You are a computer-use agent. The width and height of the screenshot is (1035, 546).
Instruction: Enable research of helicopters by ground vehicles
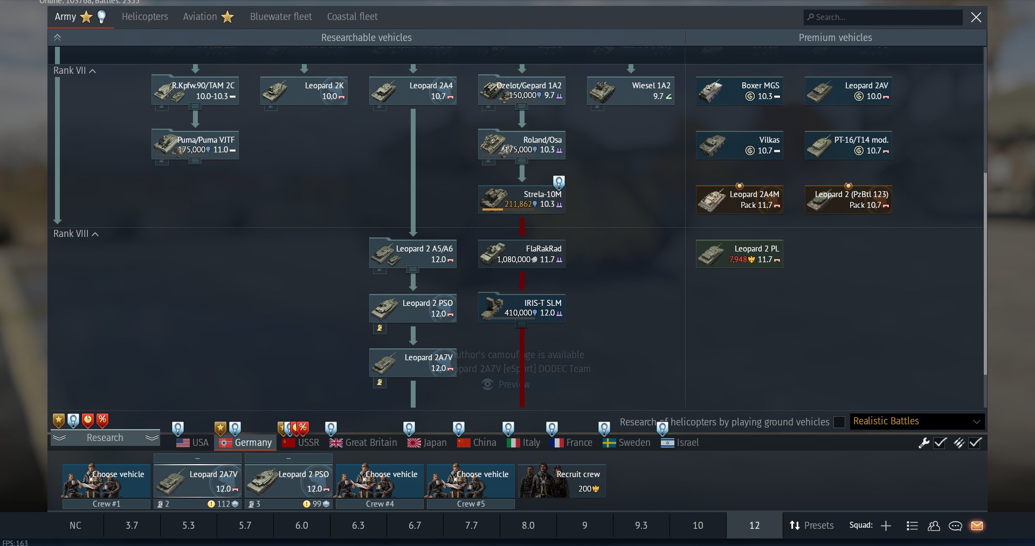839,422
